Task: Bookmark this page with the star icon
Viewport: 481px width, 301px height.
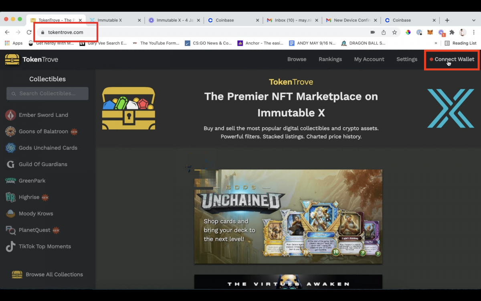Action: 394,32
